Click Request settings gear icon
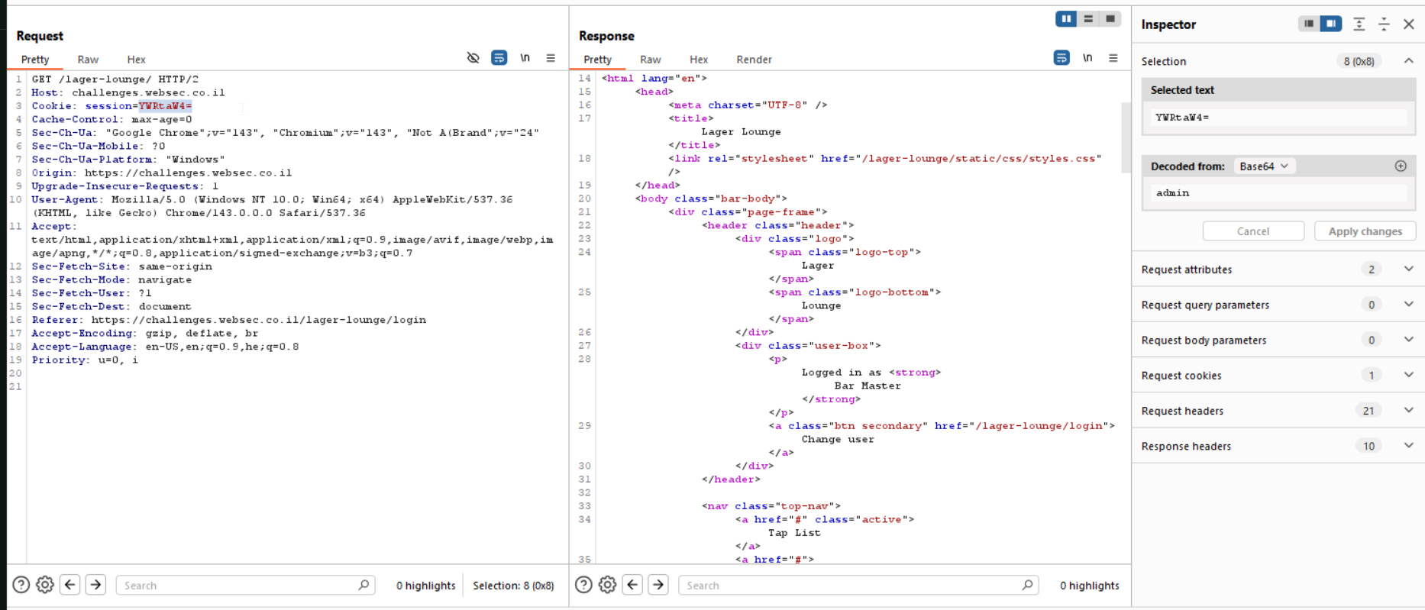 [x=45, y=585]
